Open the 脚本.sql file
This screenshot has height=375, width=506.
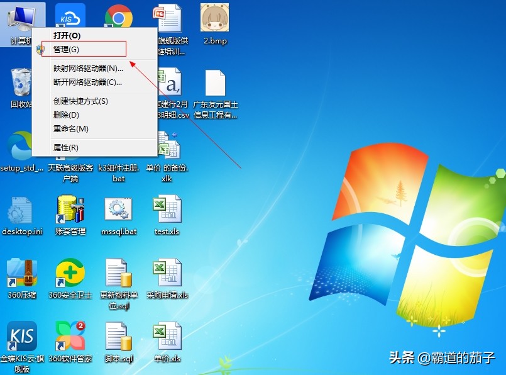coord(118,337)
